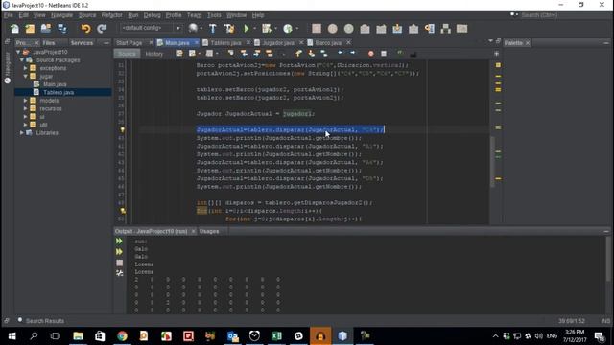The width and height of the screenshot is (614, 345).
Task: Click Clean and Build Project icon
Action: [229, 29]
